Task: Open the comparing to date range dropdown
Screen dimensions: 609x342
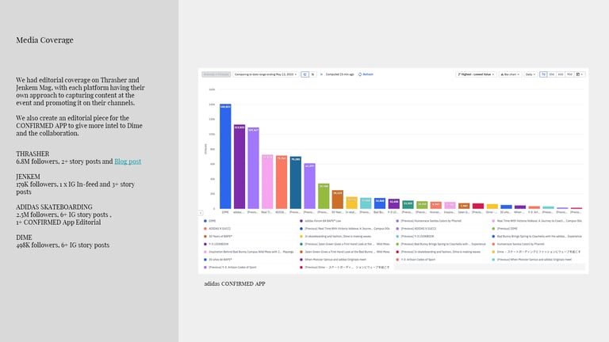Action: point(266,74)
